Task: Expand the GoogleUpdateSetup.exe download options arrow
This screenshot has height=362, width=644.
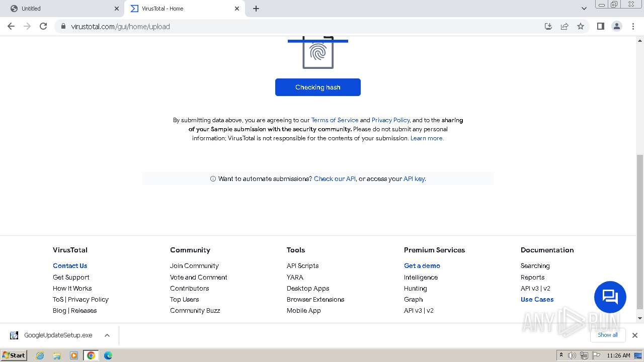Action: pyautogui.click(x=107, y=335)
